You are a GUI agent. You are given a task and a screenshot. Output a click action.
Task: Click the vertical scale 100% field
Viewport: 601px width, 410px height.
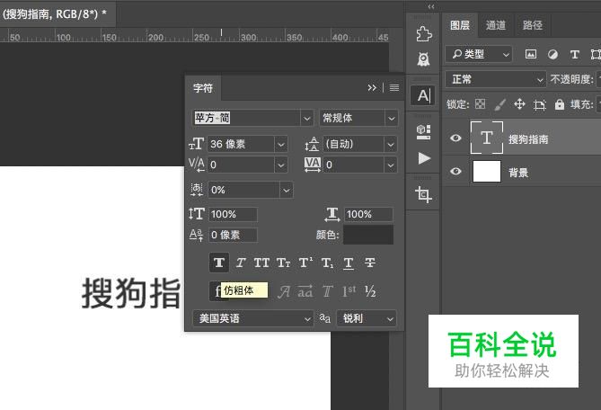[x=233, y=214]
